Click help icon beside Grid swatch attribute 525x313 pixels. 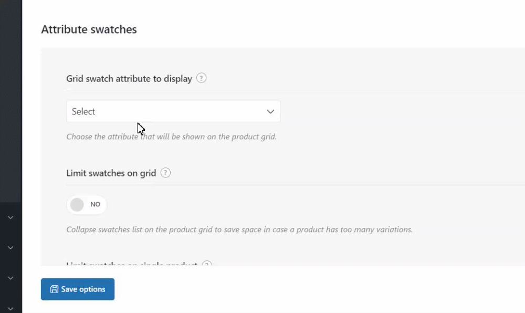(201, 78)
